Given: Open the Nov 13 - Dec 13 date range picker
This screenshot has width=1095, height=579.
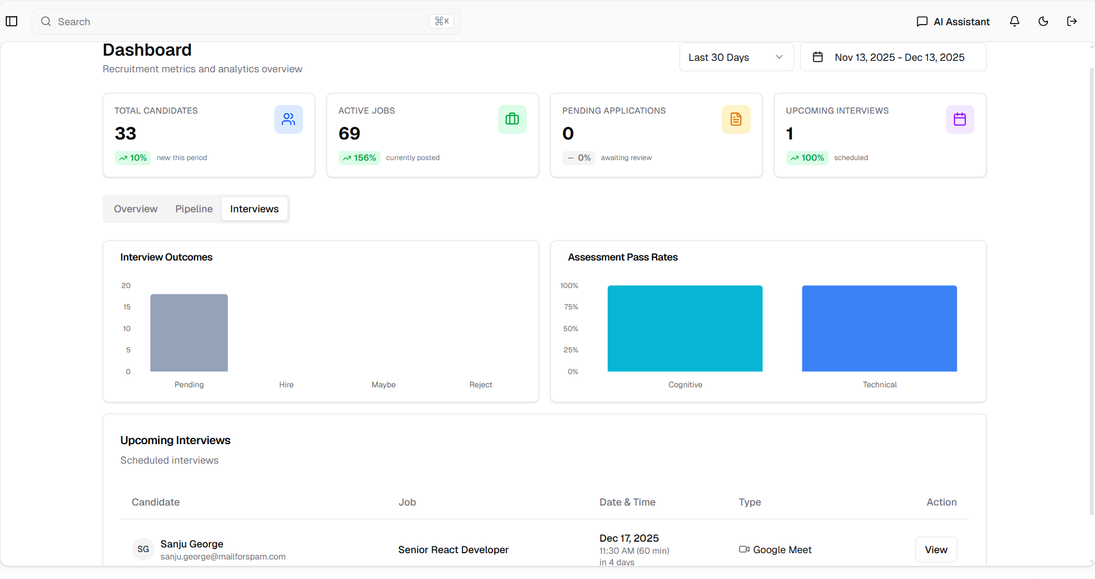Looking at the screenshot, I should (892, 57).
